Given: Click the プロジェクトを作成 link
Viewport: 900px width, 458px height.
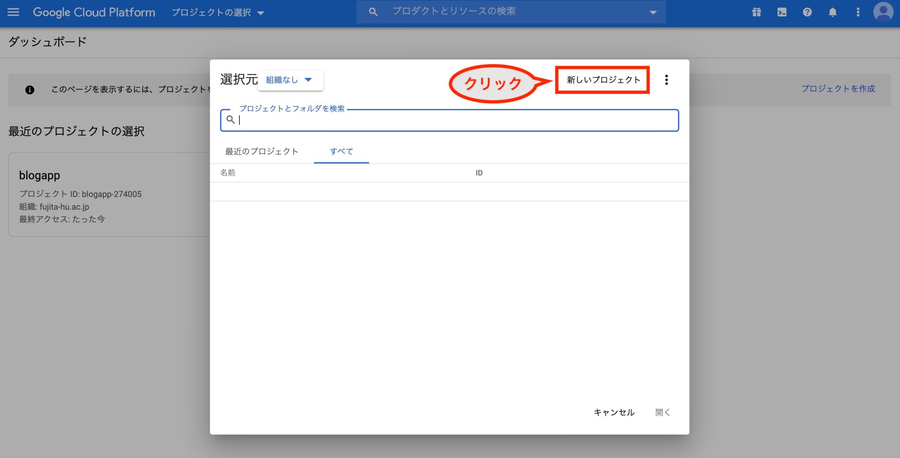Looking at the screenshot, I should pyautogui.click(x=838, y=89).
